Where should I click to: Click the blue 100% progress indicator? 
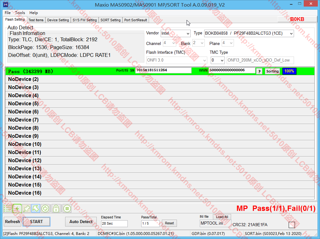[x=289, y=71]
